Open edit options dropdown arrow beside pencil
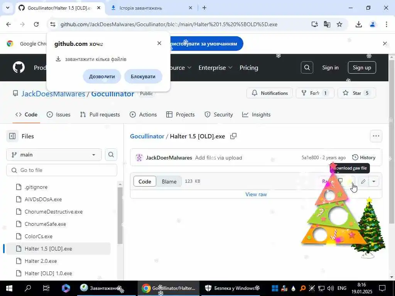395x296 pixels. [374, 181]
